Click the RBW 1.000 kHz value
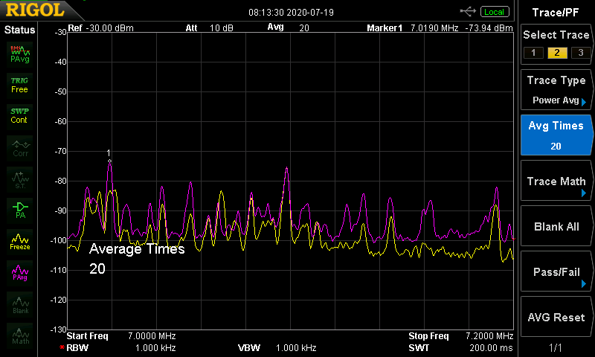The image size is (595, 357). pyautogui.click(x=155, y=348)
